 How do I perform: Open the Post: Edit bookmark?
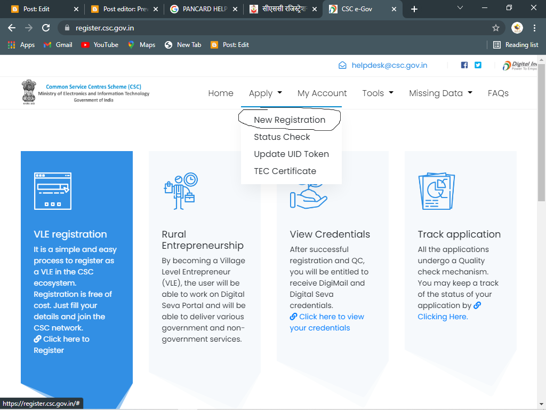pyautogui.click(x=230, y=45)
